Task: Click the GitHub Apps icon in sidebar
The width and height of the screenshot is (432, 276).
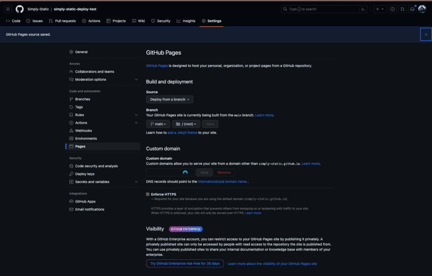Action: tap(71, 202)
